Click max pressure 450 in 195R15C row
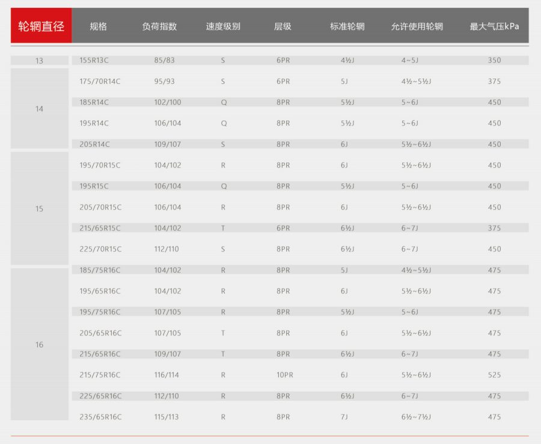 coord(495,187)
